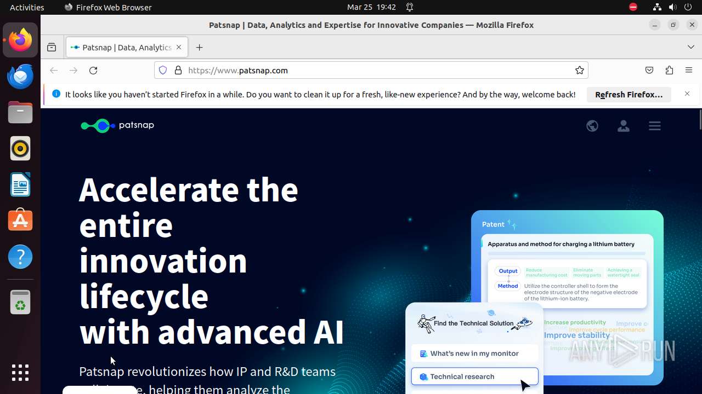The height and width of the screenshot is (394, 702).
Task: Select the Patsnap browser tab
Action: click(x=127, y=48)
